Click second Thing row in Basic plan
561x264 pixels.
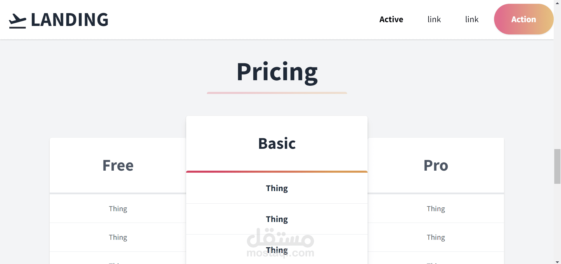pos(277,219)
